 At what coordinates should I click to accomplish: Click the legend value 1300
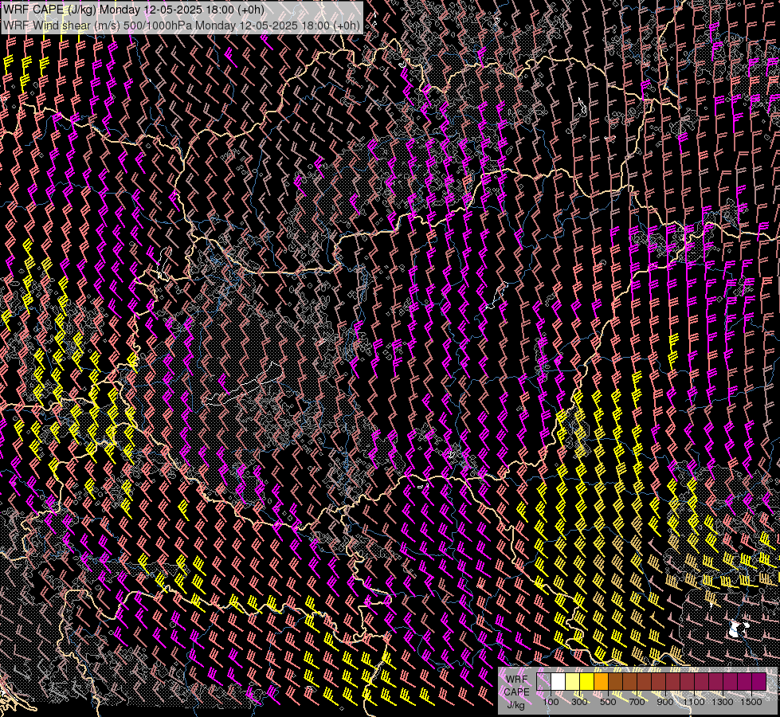[723, 702]
